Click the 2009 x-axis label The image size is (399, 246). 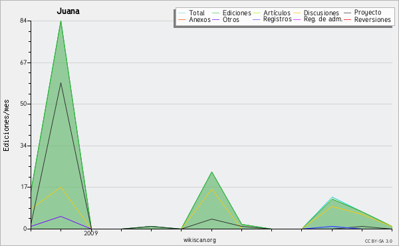click(91, 233)
